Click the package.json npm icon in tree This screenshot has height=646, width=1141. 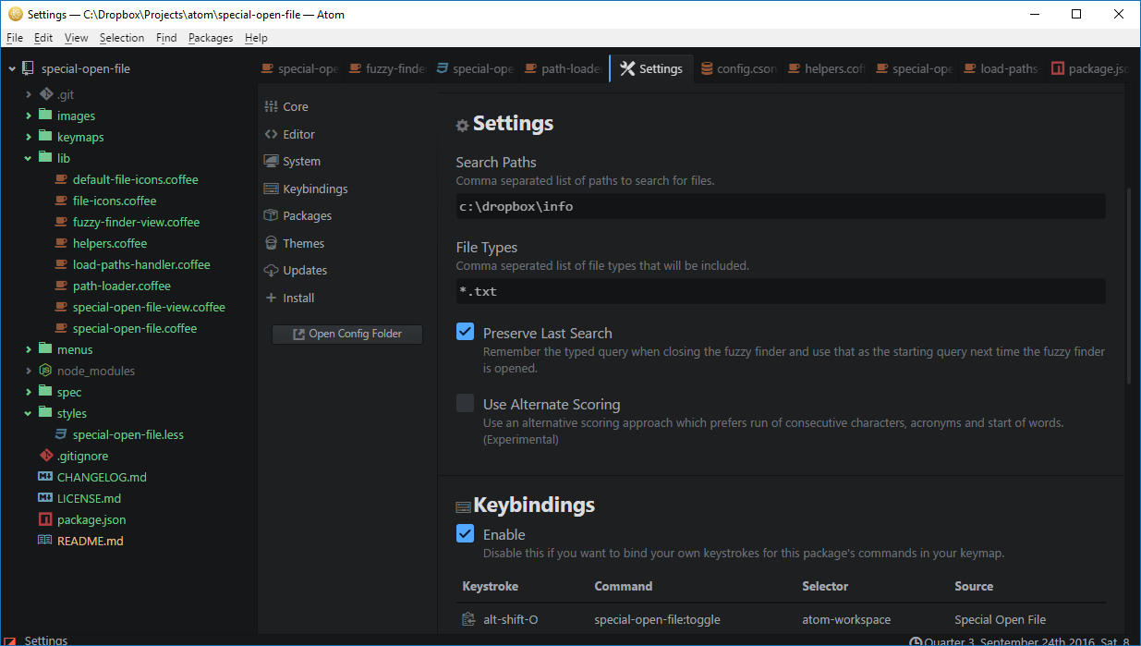tap(45, 519)
